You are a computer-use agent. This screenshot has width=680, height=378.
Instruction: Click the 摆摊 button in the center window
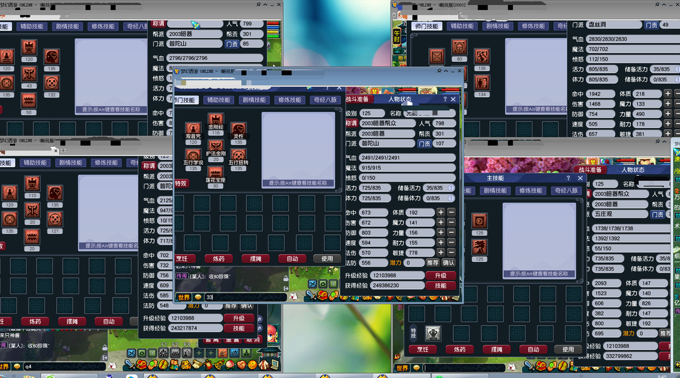(x=256, y=258)
